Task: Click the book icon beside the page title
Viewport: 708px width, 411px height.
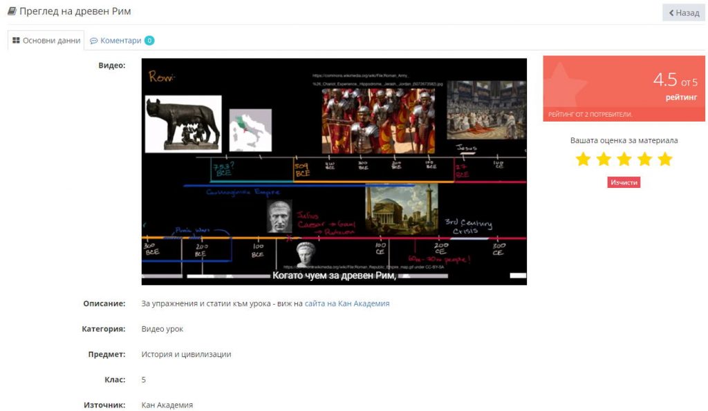Action: coord(12,11)
